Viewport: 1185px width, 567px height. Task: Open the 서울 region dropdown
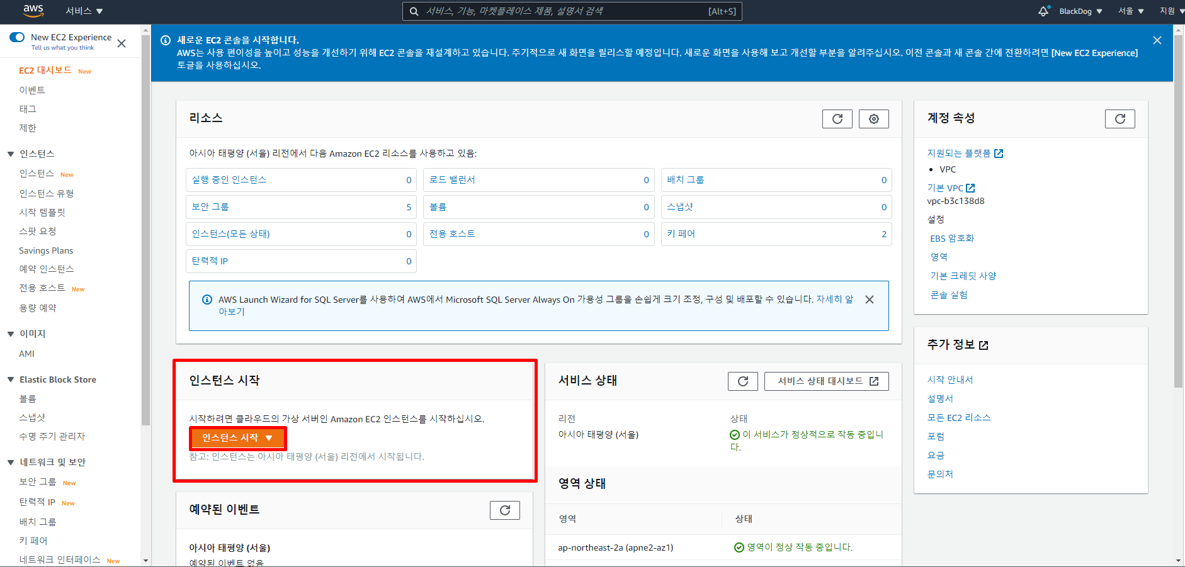point(1131,11)
